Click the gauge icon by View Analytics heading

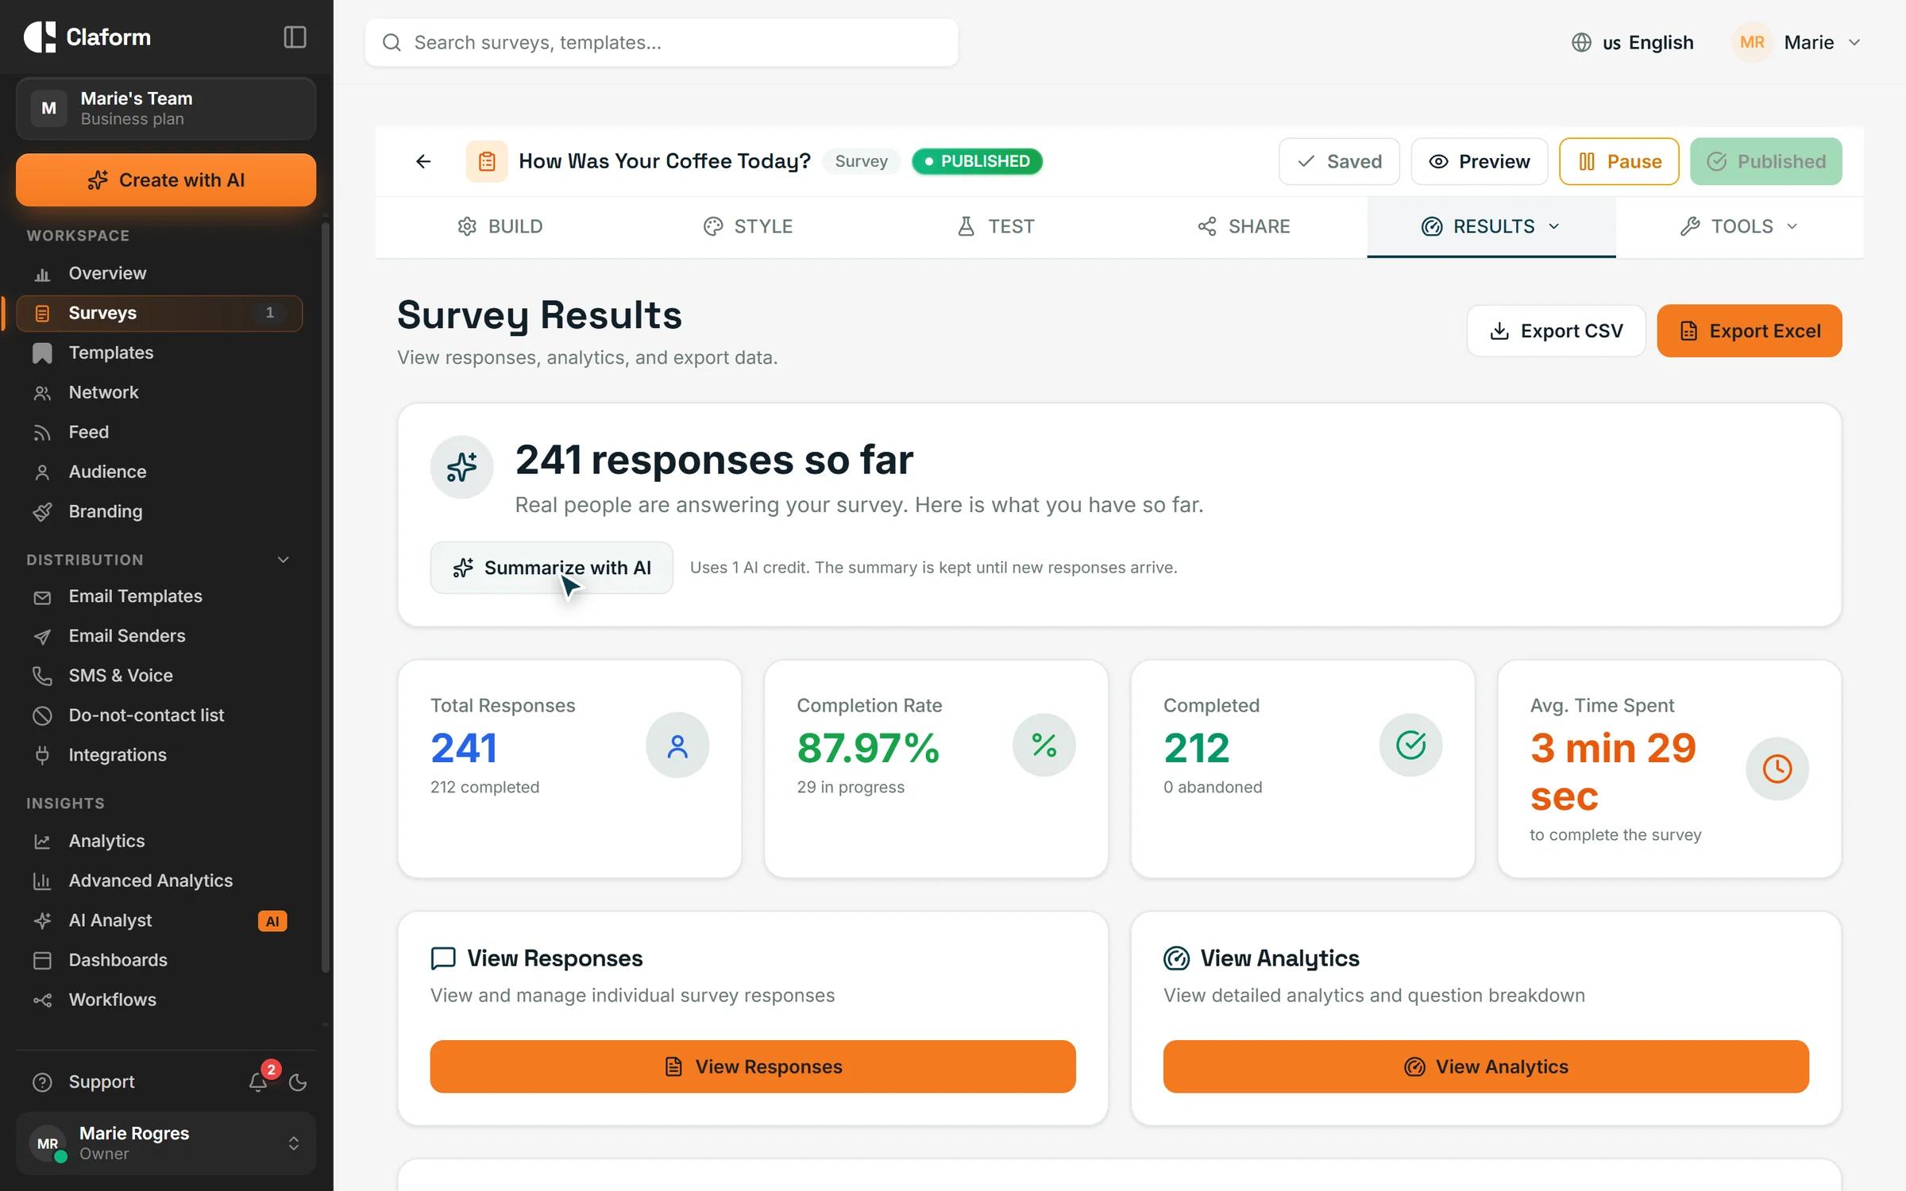(1176, 958)
